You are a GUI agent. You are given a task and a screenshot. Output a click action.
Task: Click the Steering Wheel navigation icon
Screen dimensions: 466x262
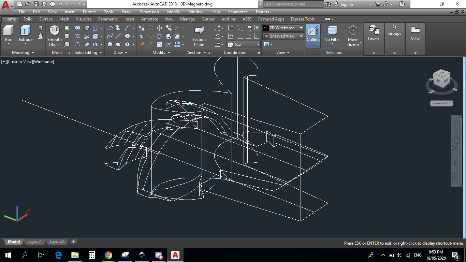pos(456,125)
